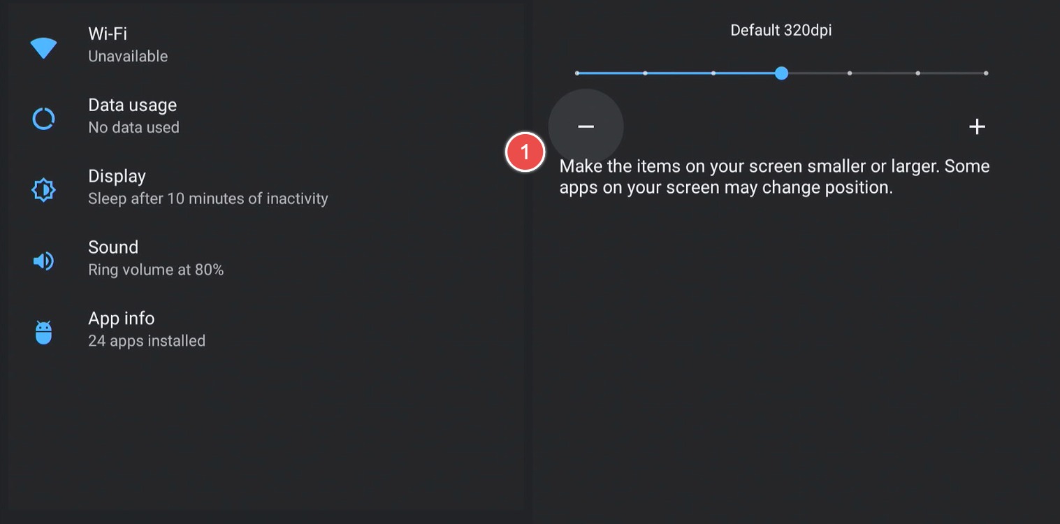
Task: Open Display settings via the brightness icon
Action: pos(43,189)
